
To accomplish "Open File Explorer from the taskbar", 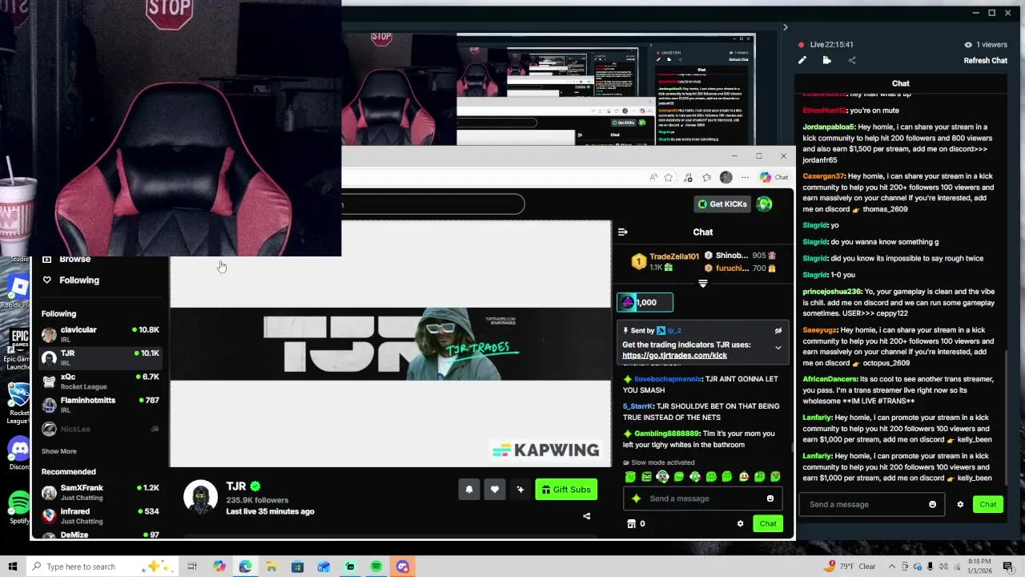I will coord(271,567).
